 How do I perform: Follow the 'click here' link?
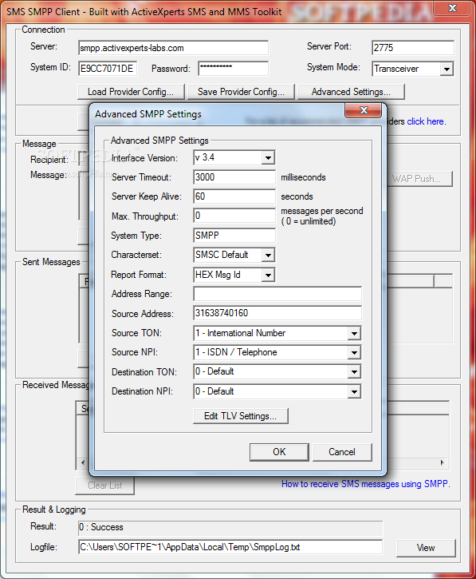point(427,121)
